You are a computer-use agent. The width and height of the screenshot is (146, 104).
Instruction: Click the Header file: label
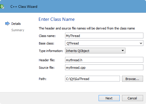[47, 60]
